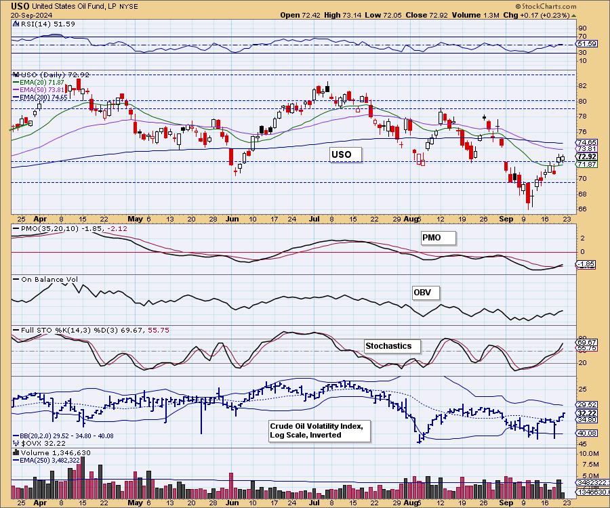The image size is (610, 508).
Task: Click the 55.75 stochastic value tag
Action: click(x=587, y=348)
